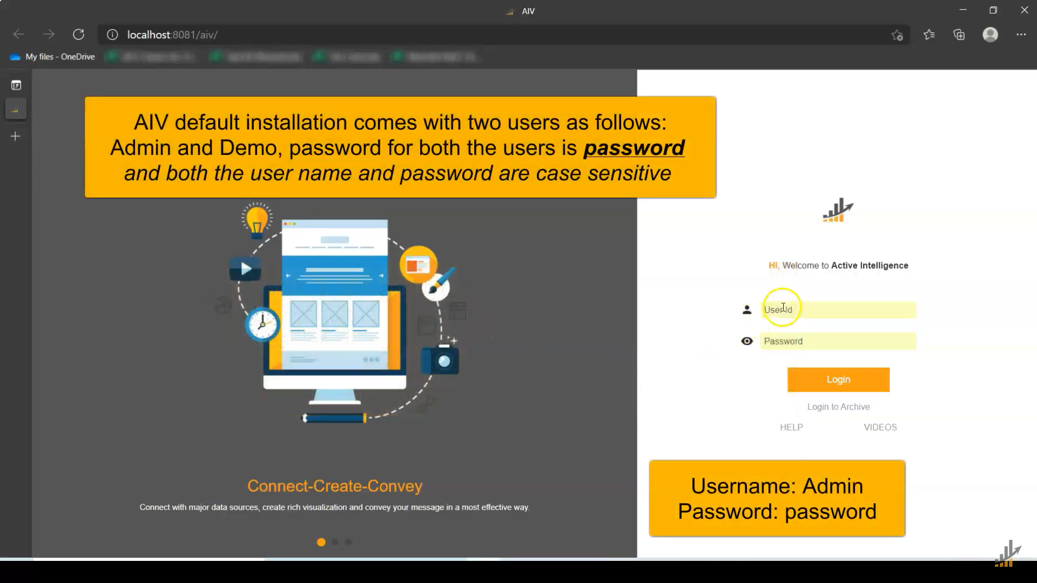This screenshot has height=583, width=1037.
Task: Reload the localhost AIV page
Action: pyautogui.click(x=79, y=35)
